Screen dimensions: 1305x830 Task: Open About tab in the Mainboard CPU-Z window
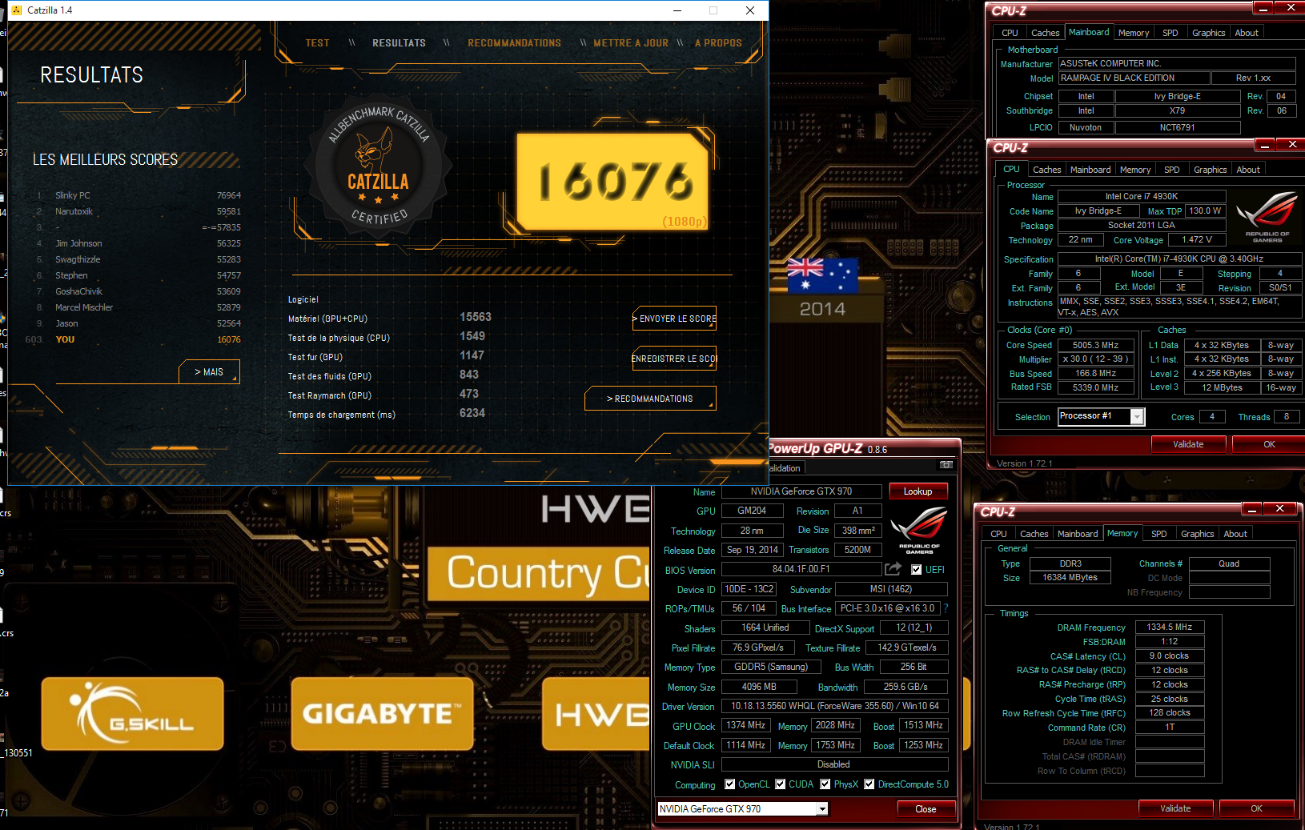(x=1247, y=33)
